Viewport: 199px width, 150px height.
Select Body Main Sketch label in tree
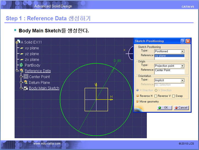pos(44,88)
